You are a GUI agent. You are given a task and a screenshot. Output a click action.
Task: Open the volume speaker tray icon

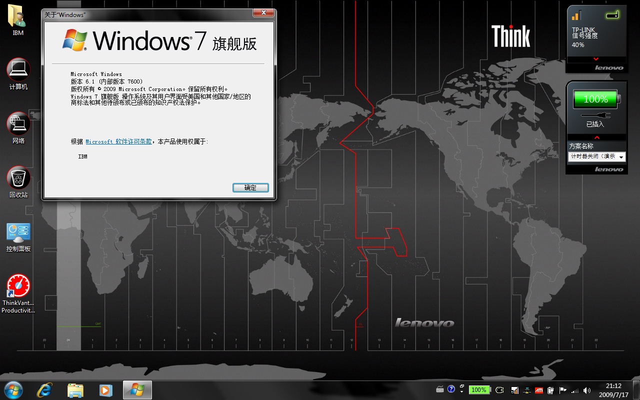tap(587, 390)
